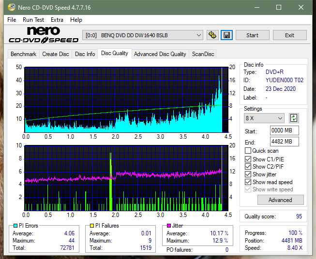
Task: Click PI Errors total 72781
Action: 67,247
